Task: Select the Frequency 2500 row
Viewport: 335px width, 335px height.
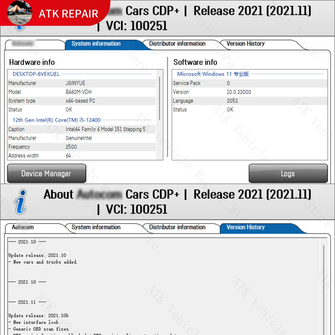Action: (x=82, y=147)
